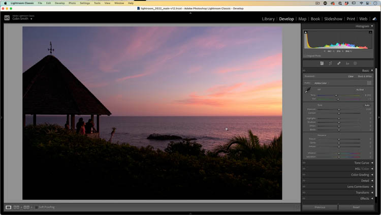Viewport: 381px width, 215px height.
Task: Switch to Loupe view mode icon
Action: (x=8, y=207)
